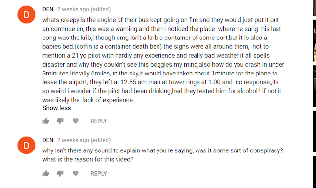
Task: Dislike the first comment about the bus engine
Action: pos(60,121)
